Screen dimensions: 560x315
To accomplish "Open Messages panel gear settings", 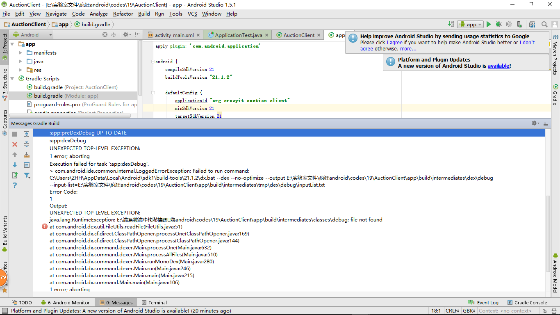I will click(x=535, y=123).
